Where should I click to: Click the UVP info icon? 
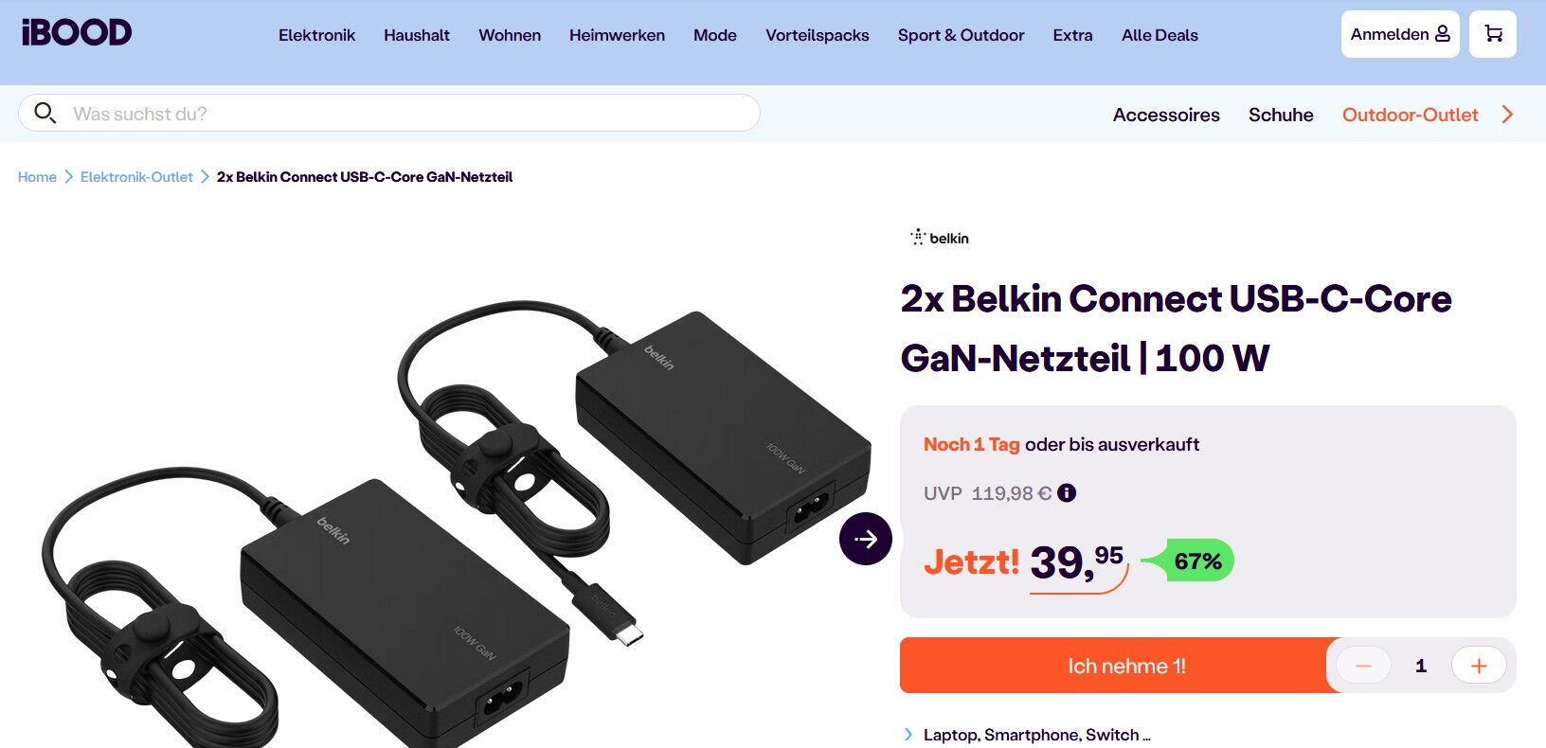tap(1067, 493)
